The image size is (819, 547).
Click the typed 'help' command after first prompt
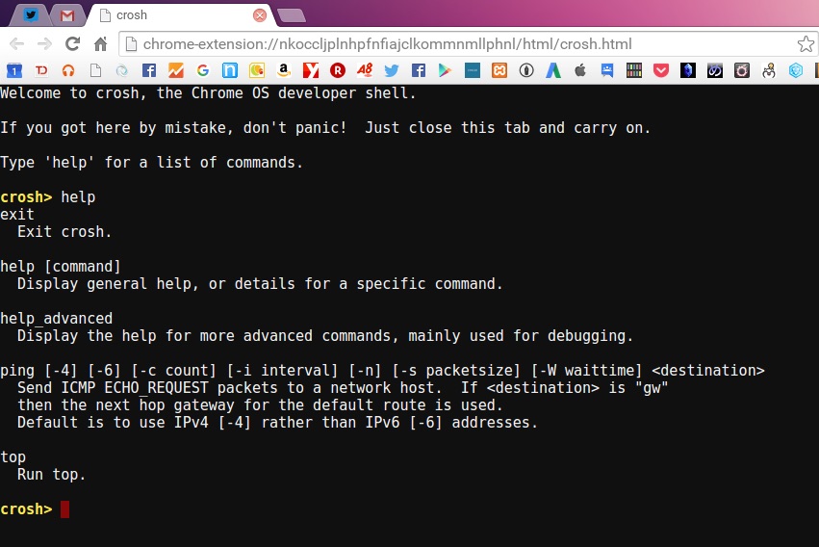(x=78, y=197)
